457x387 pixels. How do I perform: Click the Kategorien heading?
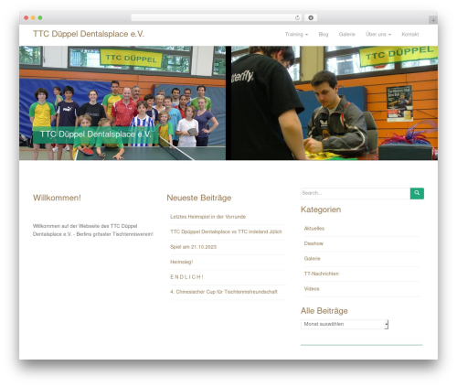[321, 210]
